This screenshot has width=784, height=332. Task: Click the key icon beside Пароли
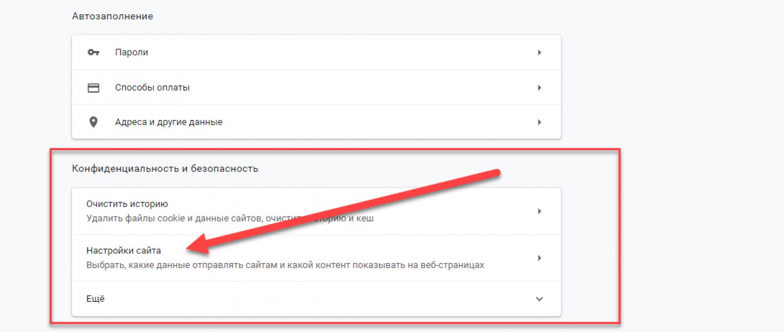click(x=93, y=53)
